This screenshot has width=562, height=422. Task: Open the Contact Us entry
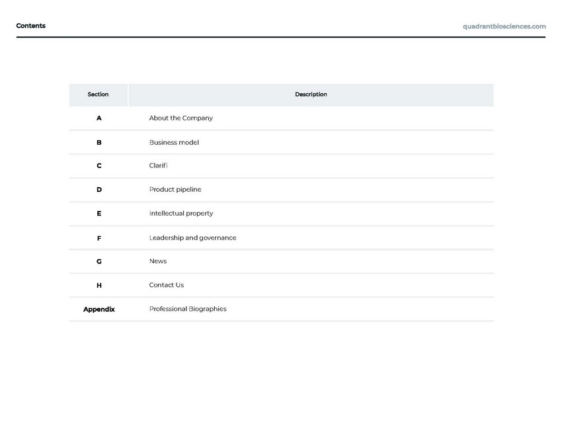tap(167, 285)
